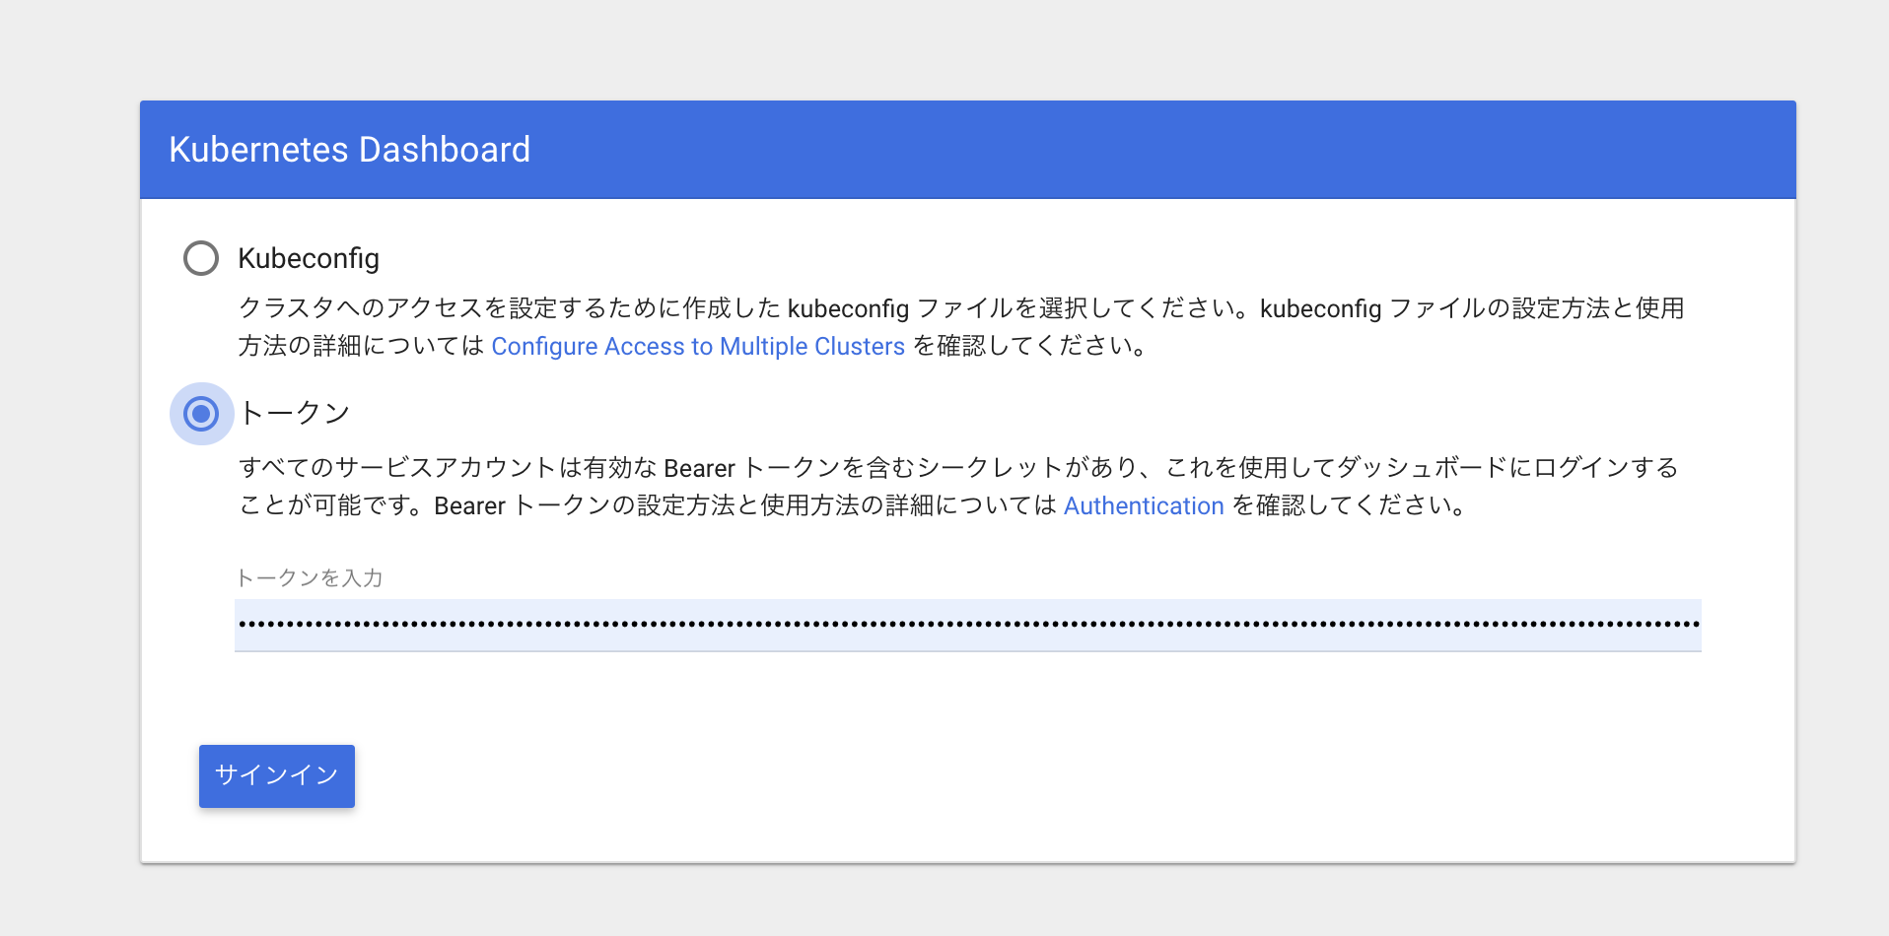Screen dimensions: 1889x936
Task: Select the Kubeconfig radio option
Action: click(201, 258)
